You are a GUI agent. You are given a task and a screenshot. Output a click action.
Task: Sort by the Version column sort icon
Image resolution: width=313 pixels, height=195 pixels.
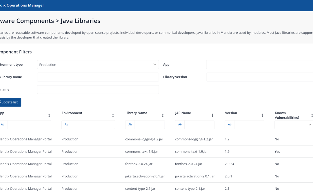262,115
